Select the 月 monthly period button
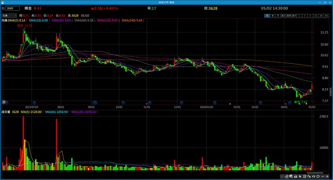 point(278,16)
